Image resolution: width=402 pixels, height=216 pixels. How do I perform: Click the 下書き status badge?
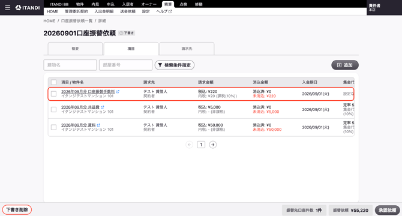[x=127, y=33]
